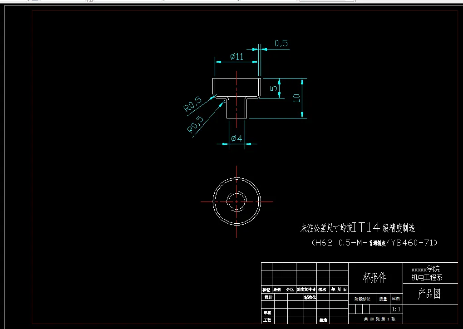Viewport: 463px width, 329px height.
Task: Click the H62 0.5-M material note
Action: (x=374, y=243)
